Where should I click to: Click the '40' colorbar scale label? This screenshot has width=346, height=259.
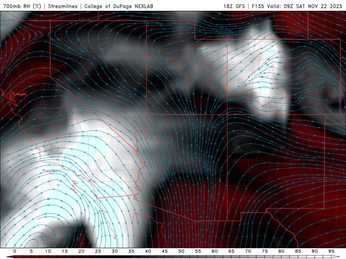point(148,251)
